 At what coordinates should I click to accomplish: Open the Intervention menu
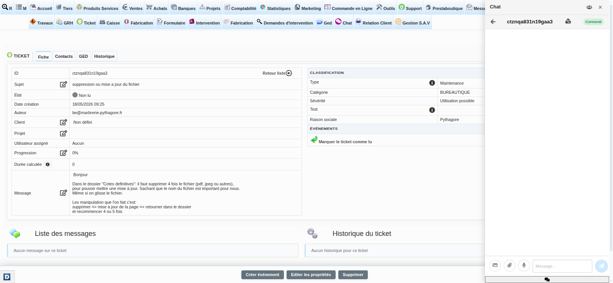pos(204,22)
